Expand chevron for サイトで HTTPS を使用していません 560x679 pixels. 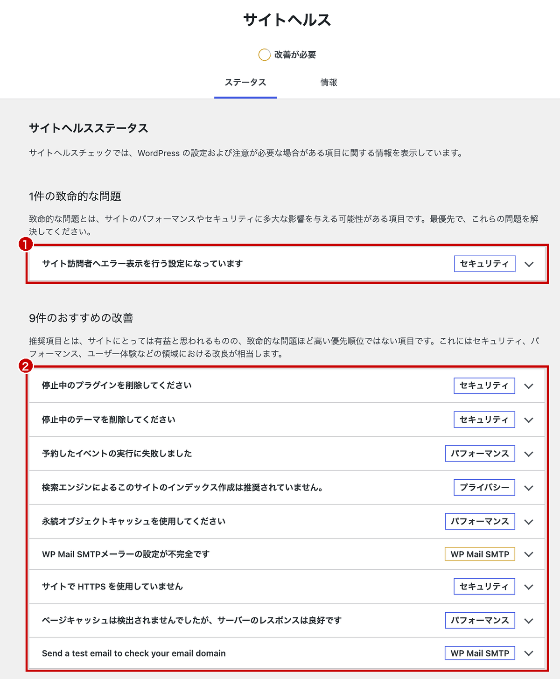529,587
